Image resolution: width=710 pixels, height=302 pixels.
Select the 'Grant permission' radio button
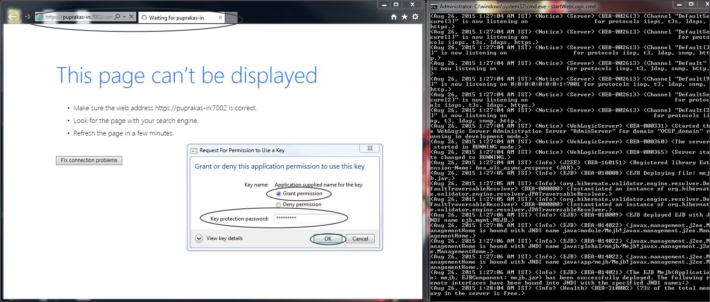(279, 194)
